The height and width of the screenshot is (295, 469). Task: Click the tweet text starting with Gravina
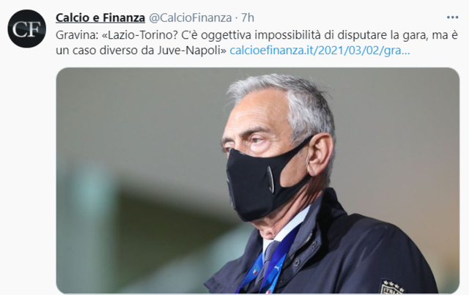[256, 42]
